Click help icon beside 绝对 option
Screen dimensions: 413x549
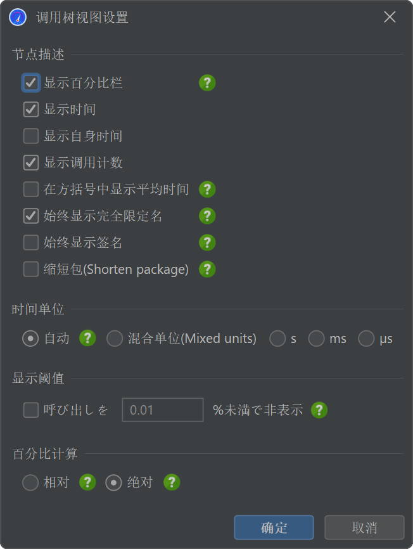(x=172, y=482)
